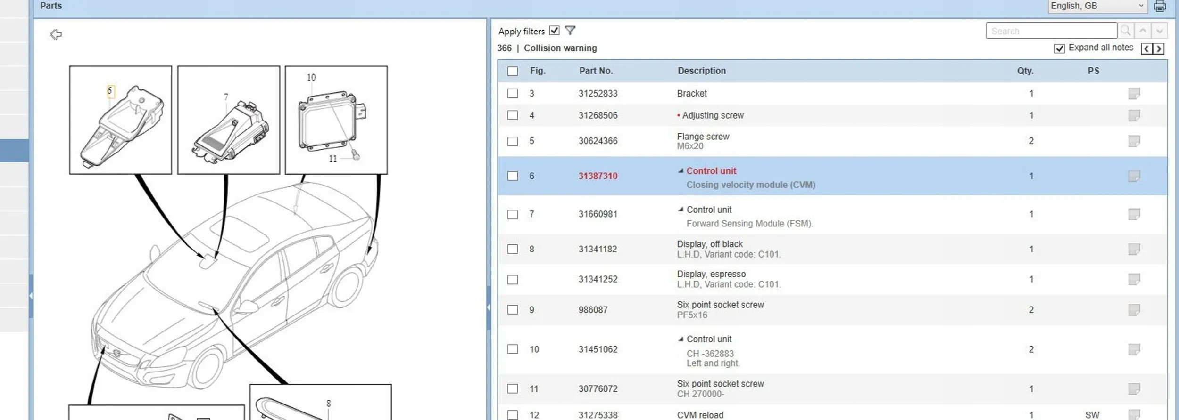Select part number 986087
Screen dimensions: 1179x420
click(593, 310)
